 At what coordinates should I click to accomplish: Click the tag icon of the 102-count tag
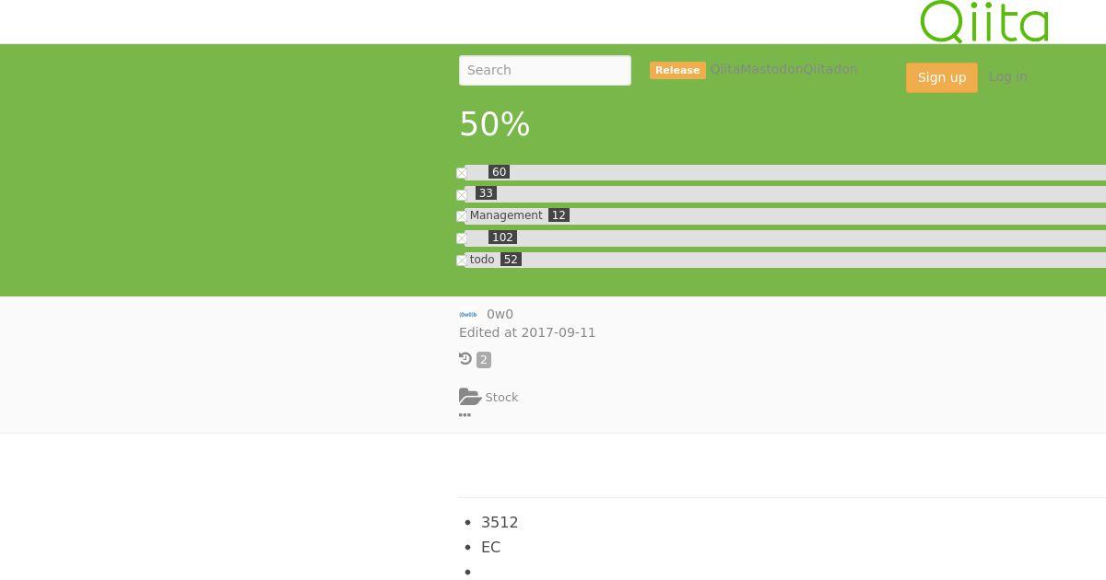[462, 238]
